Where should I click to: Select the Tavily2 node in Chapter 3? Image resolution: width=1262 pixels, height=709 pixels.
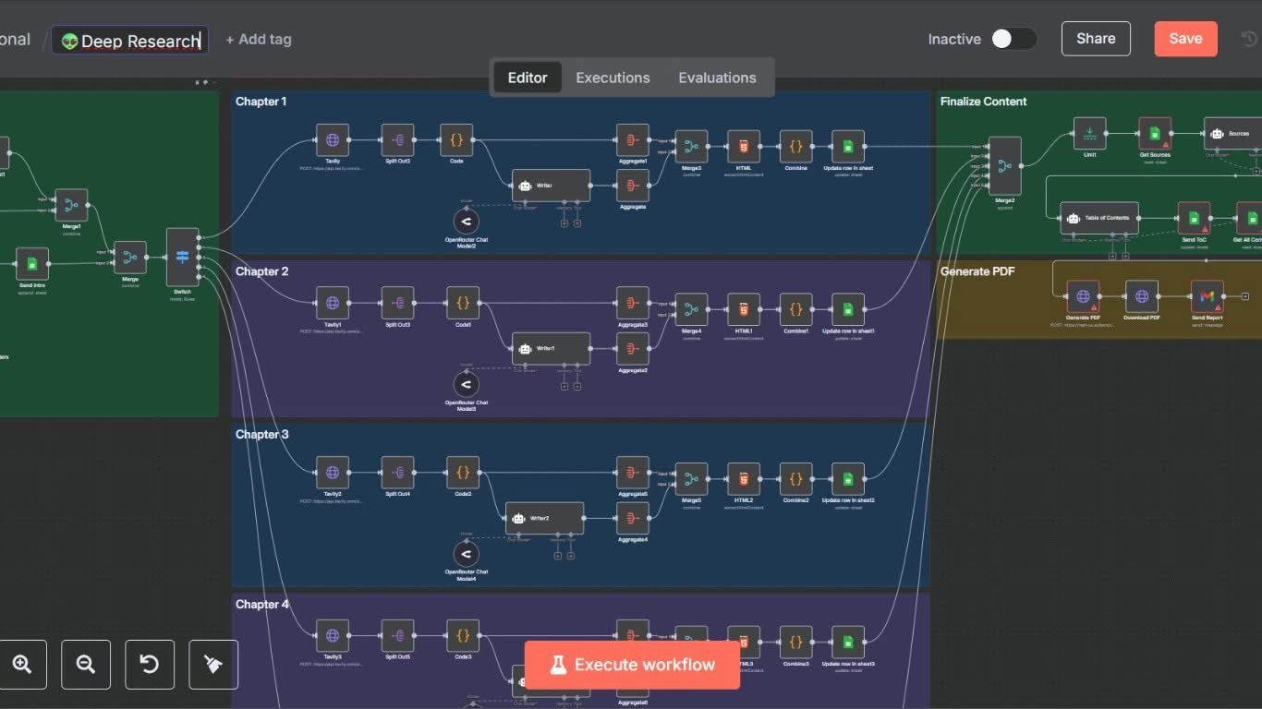click(x=333, y=472)
